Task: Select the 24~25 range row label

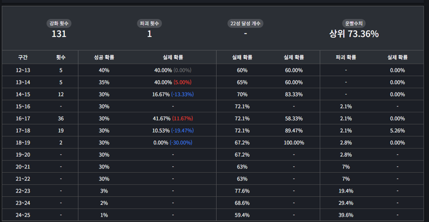Action: [x=23, y=215]
